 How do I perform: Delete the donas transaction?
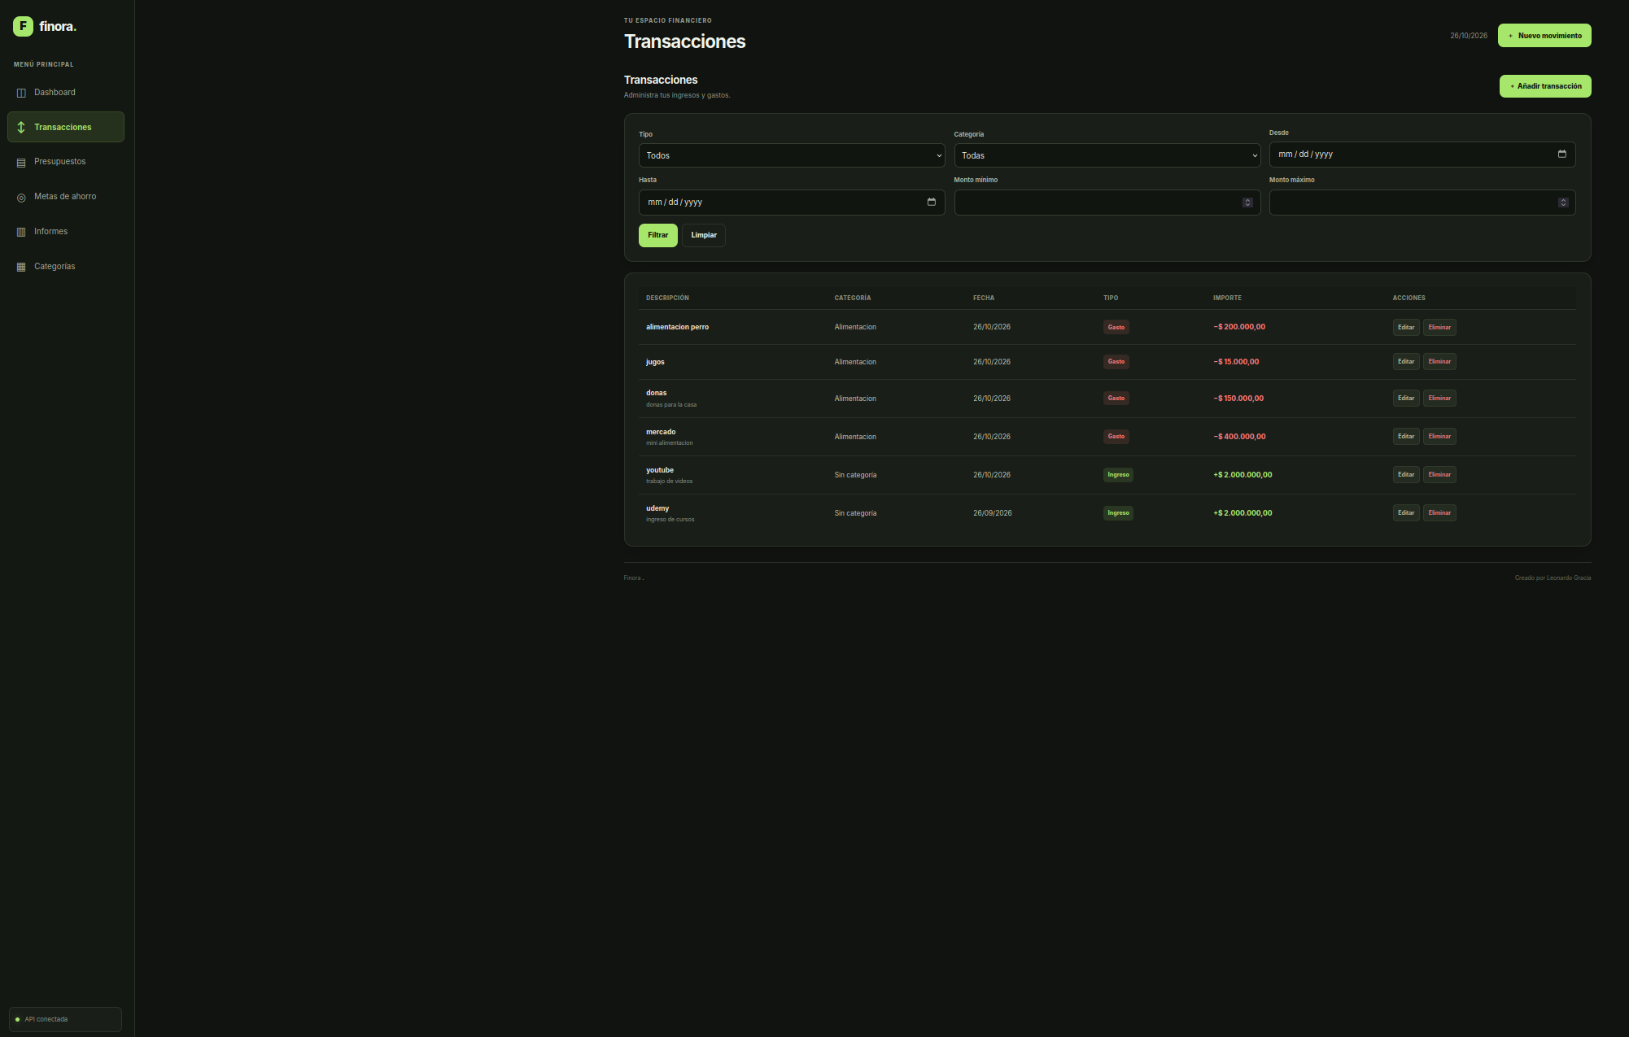1439,398
